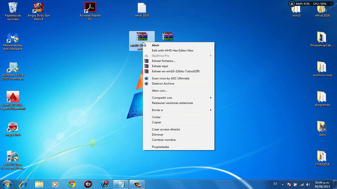Choose Destruir Archivo in the context menu
337x189 pixels.
[179, 83]
